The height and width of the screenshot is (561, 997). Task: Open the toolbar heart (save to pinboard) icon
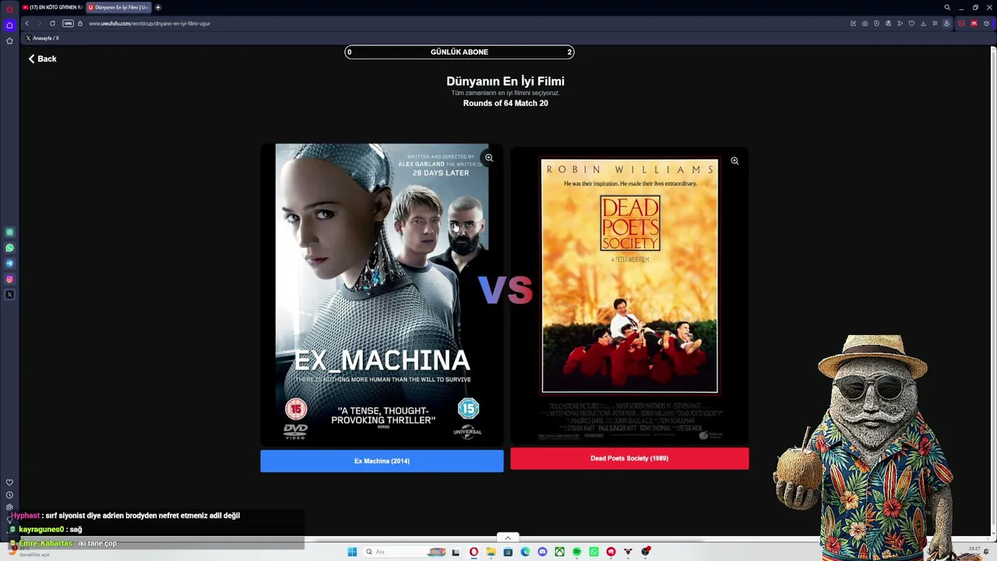[x=911, y=23]
